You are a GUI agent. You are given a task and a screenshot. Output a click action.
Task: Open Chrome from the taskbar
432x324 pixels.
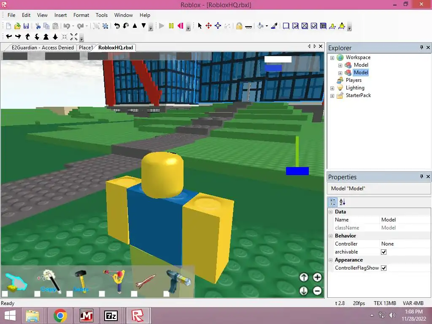pos(60,316)
